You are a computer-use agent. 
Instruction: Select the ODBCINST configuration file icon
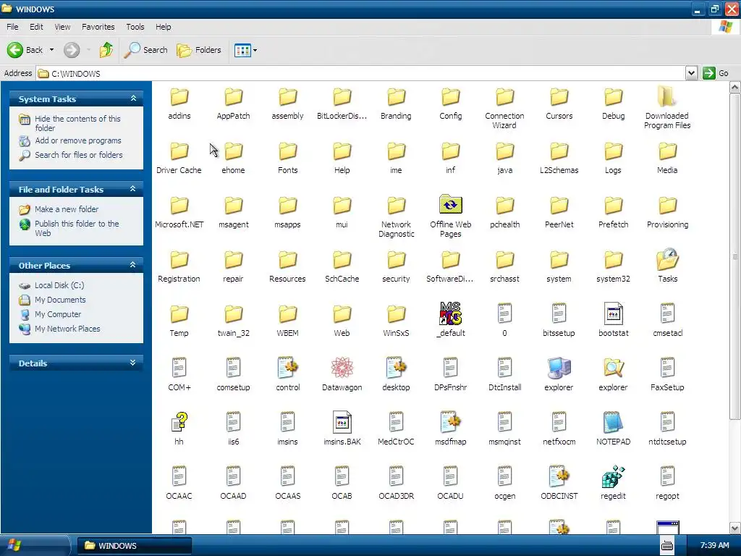tap(559, 477)
